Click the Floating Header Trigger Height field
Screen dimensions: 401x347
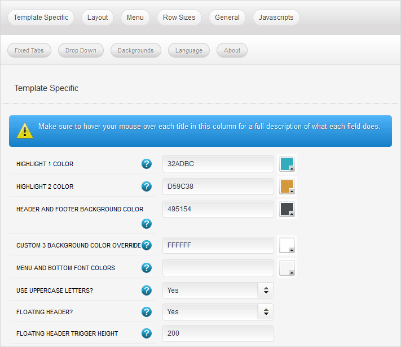pyautogui.click(x=218, y=333)
